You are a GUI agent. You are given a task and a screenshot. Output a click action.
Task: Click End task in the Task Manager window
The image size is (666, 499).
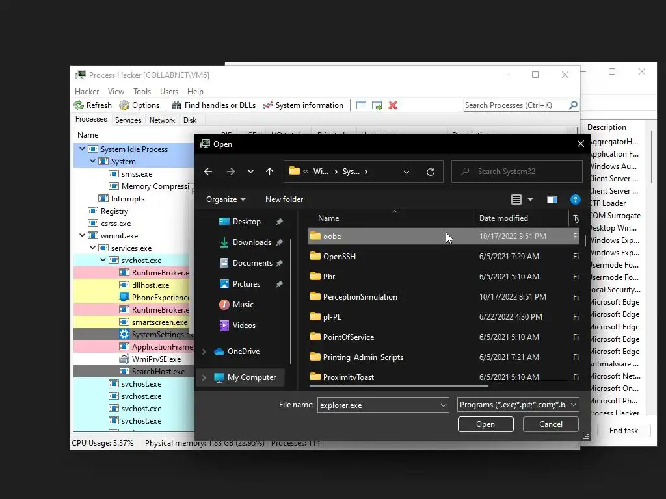click(624, 431)
